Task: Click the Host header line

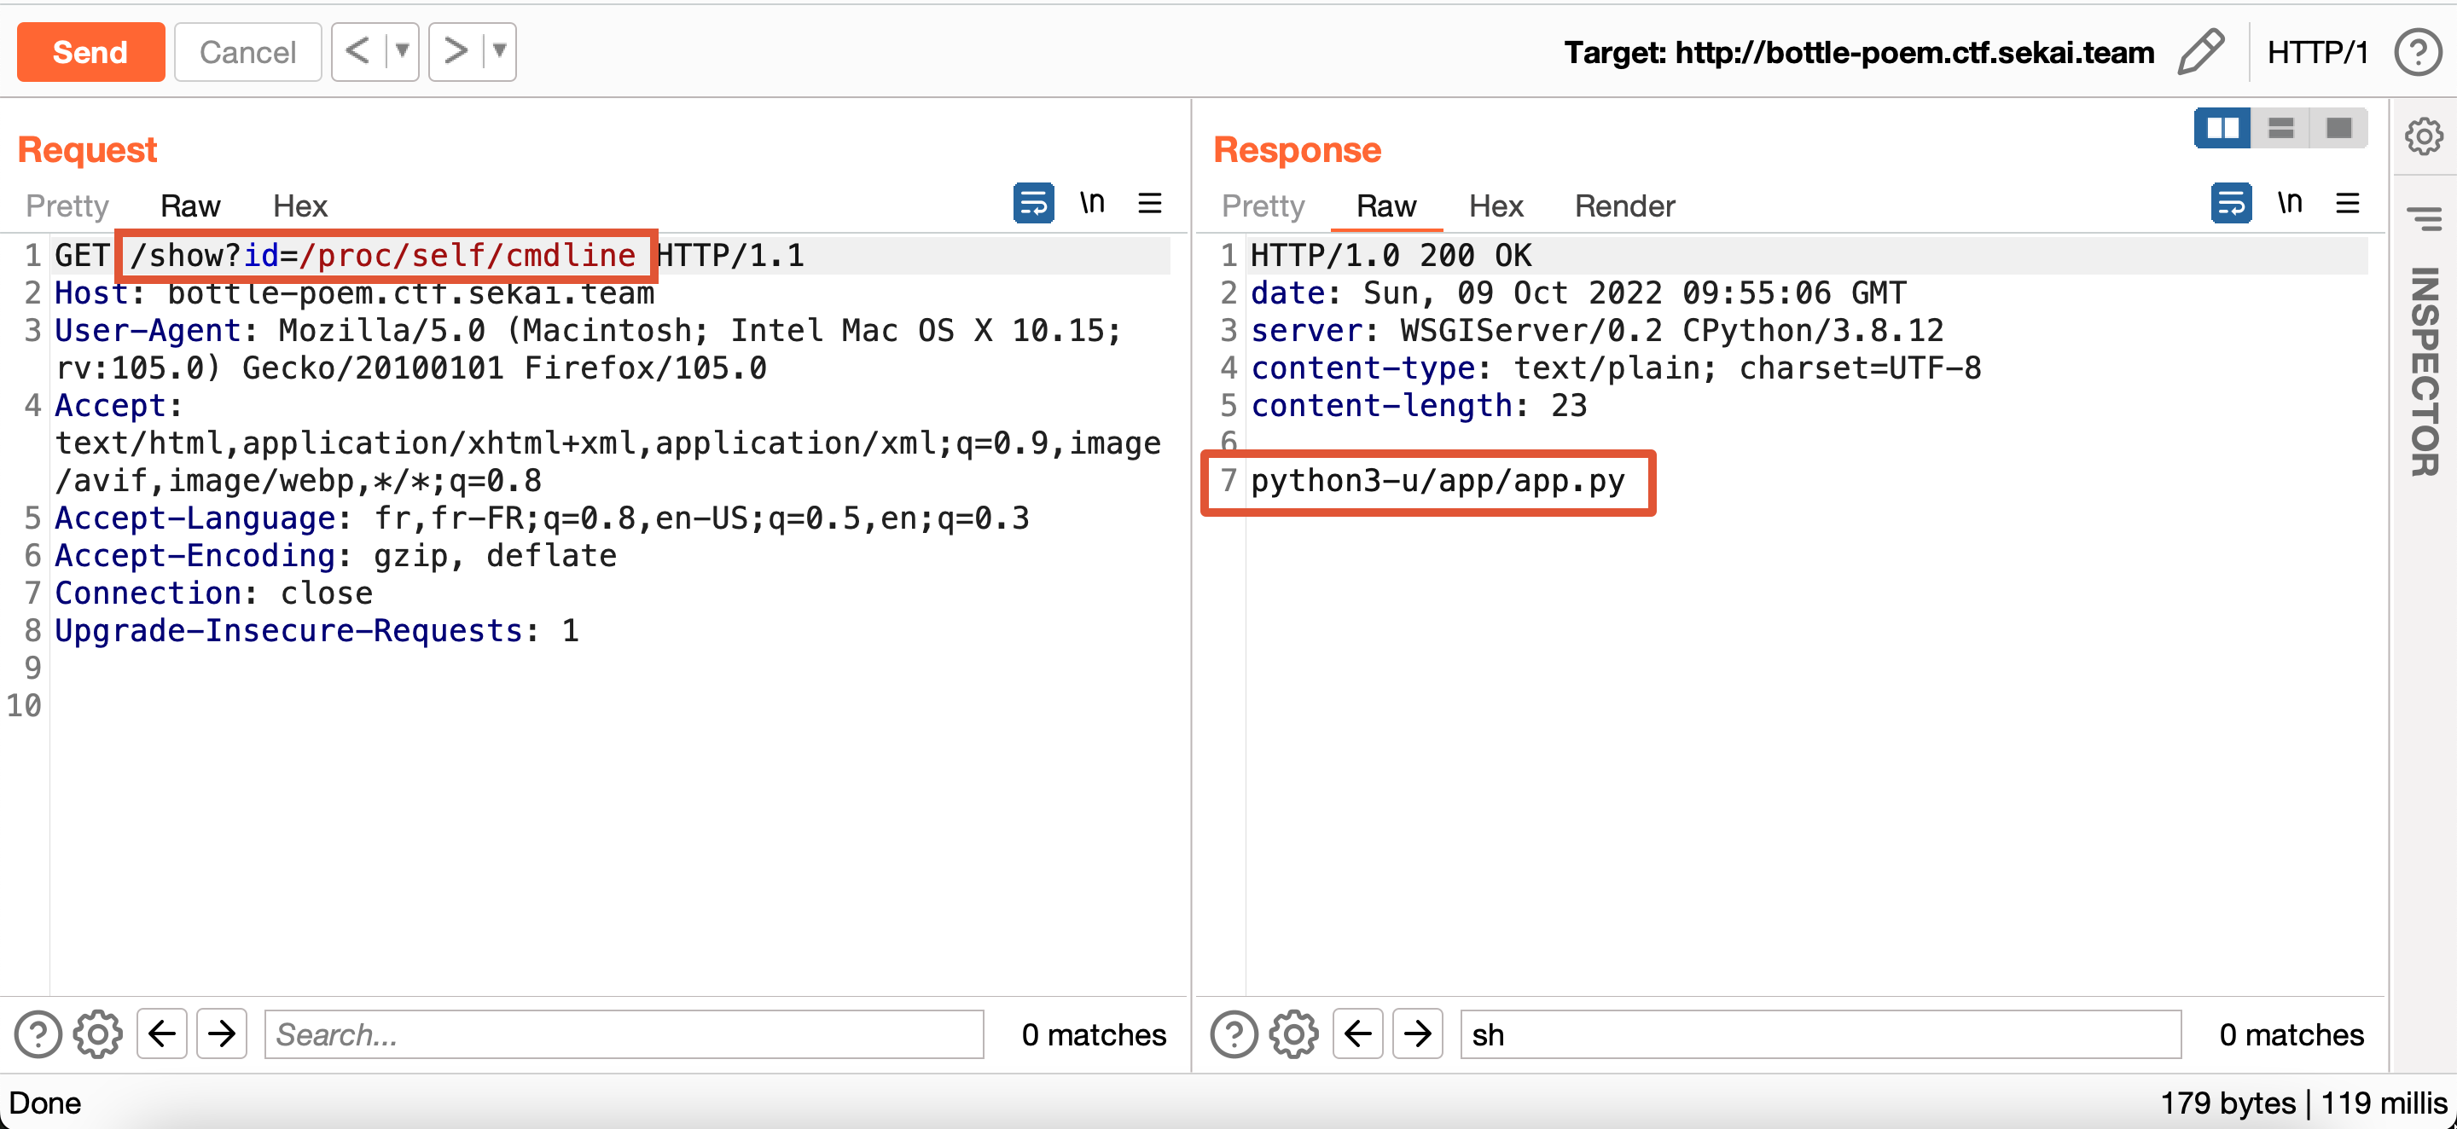Action: (355, 292)
